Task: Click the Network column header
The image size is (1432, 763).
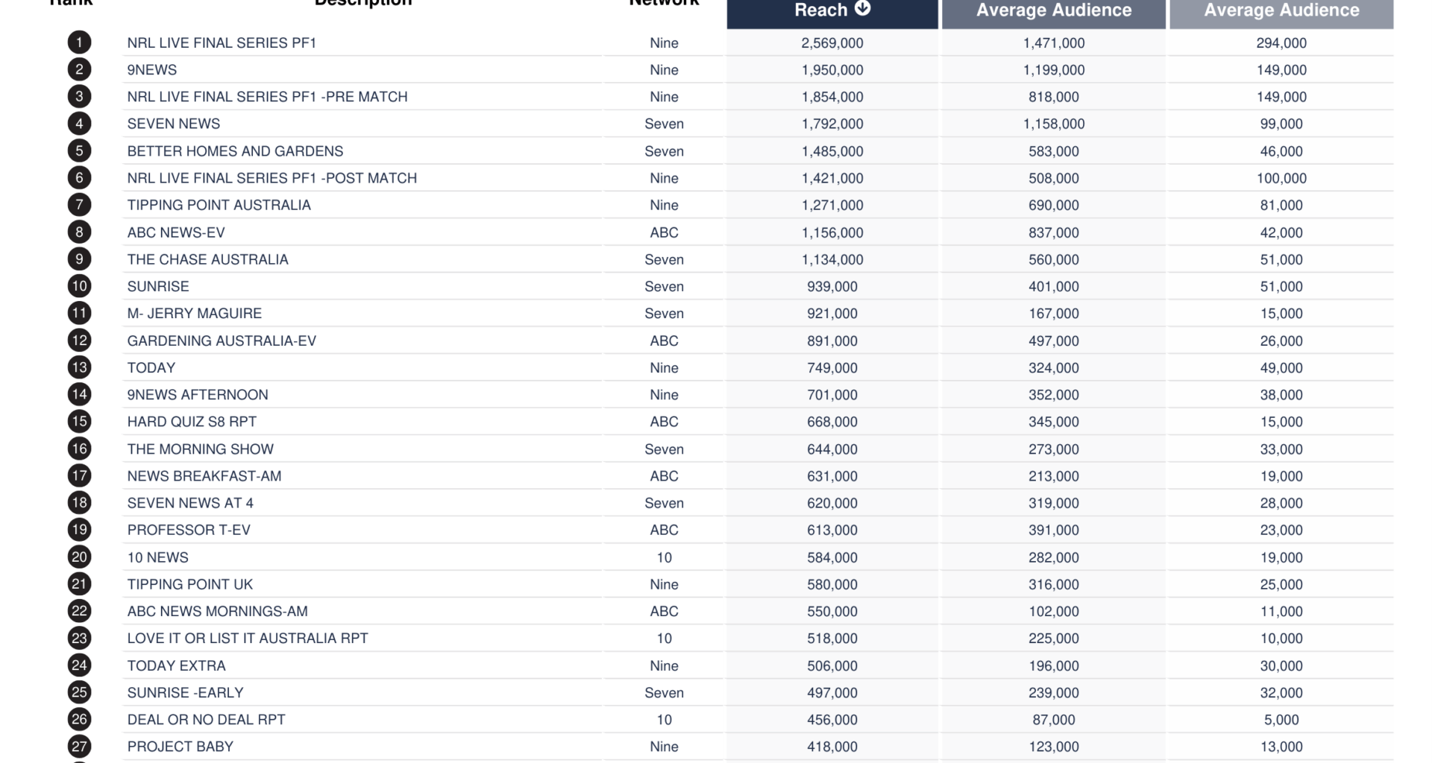Action: coord(664,3)
